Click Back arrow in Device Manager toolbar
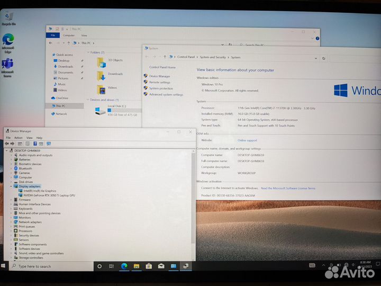 [x=7, y=144]
